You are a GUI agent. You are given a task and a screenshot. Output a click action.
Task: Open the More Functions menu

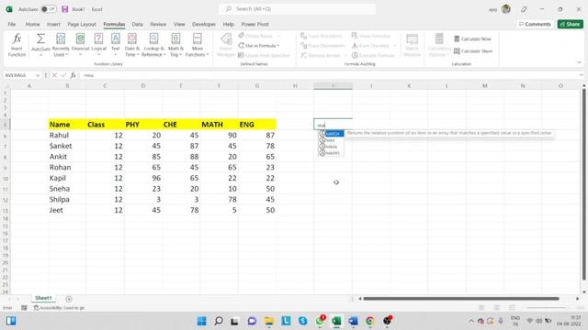(197, 45)
